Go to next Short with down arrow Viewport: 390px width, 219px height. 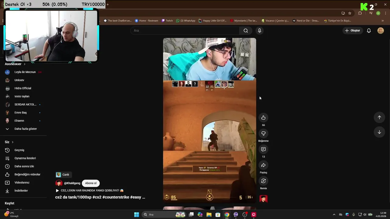[x=379, y=132]
